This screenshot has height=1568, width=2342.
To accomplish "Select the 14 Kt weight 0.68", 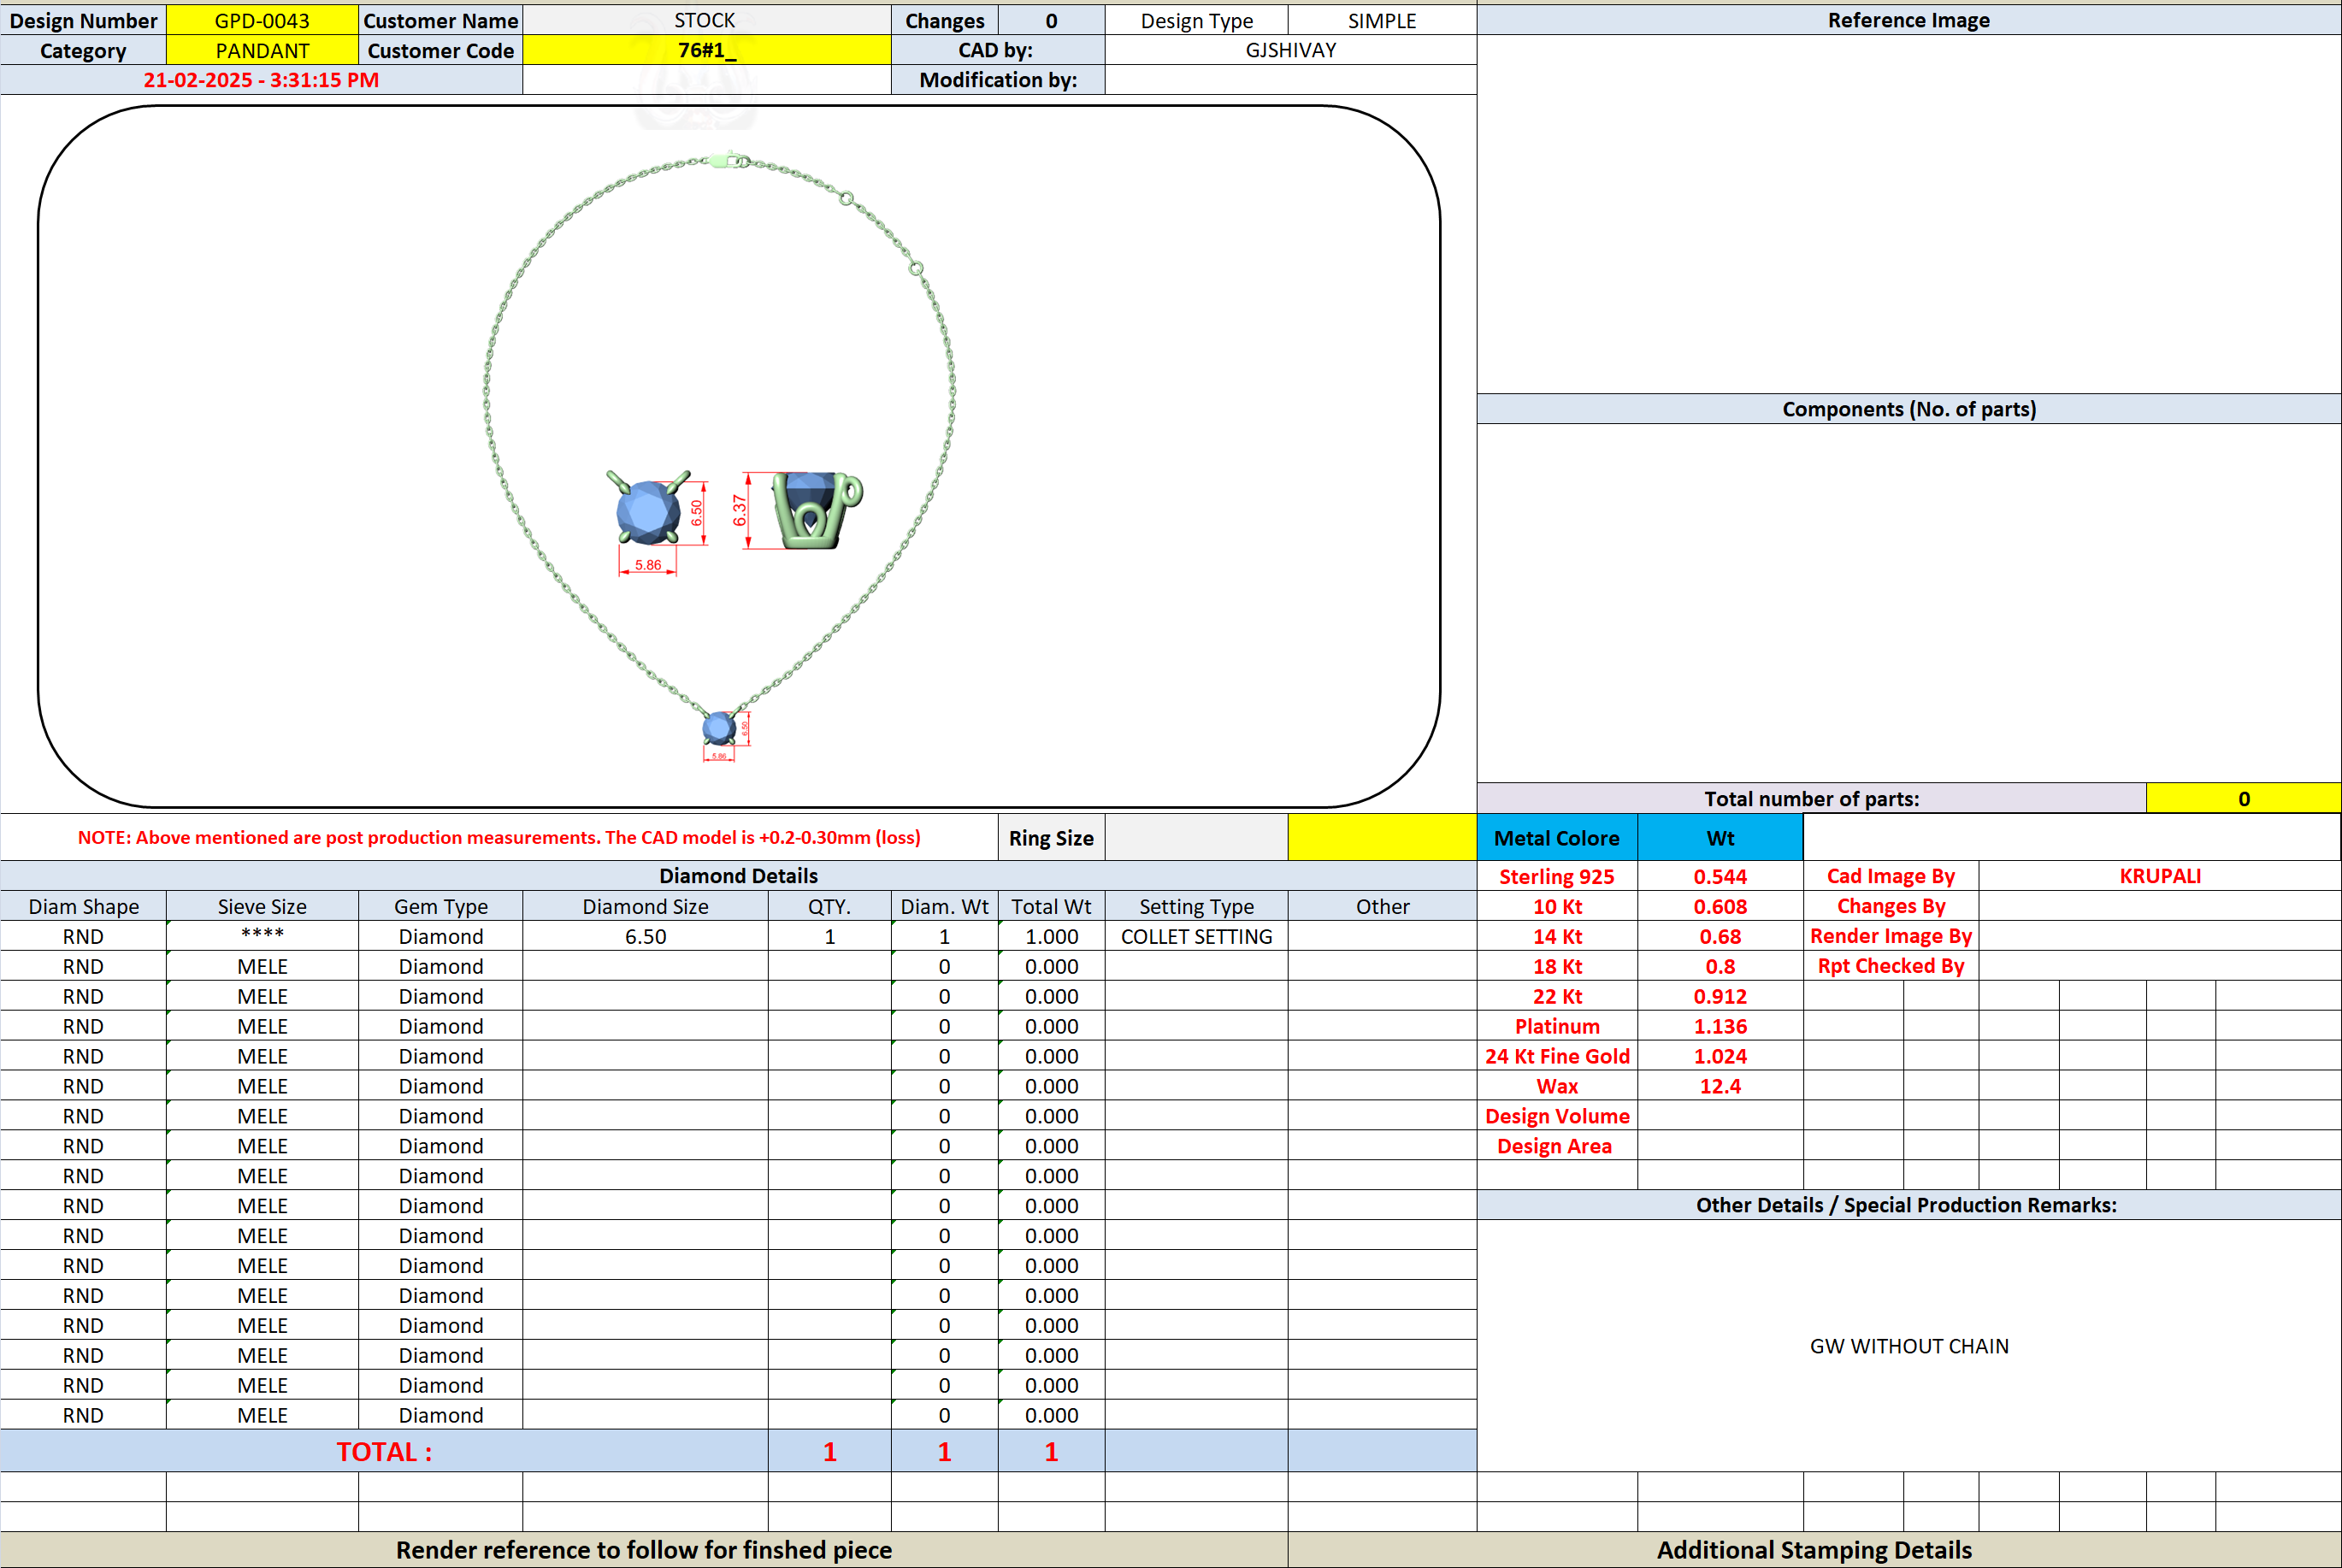I will click(1720, 936).
